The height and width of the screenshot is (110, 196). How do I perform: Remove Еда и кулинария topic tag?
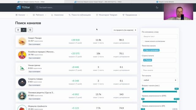145,50
